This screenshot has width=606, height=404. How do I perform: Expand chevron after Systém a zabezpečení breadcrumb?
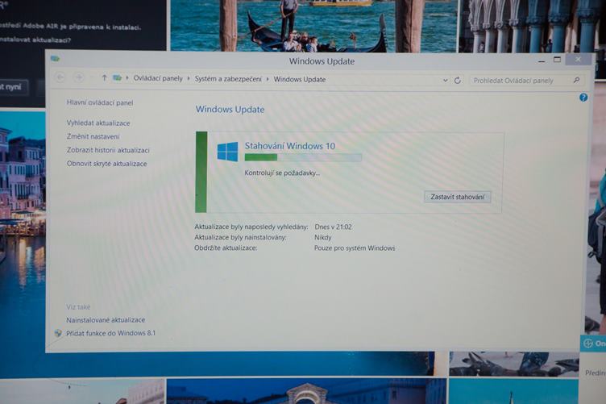pos(268,79)
